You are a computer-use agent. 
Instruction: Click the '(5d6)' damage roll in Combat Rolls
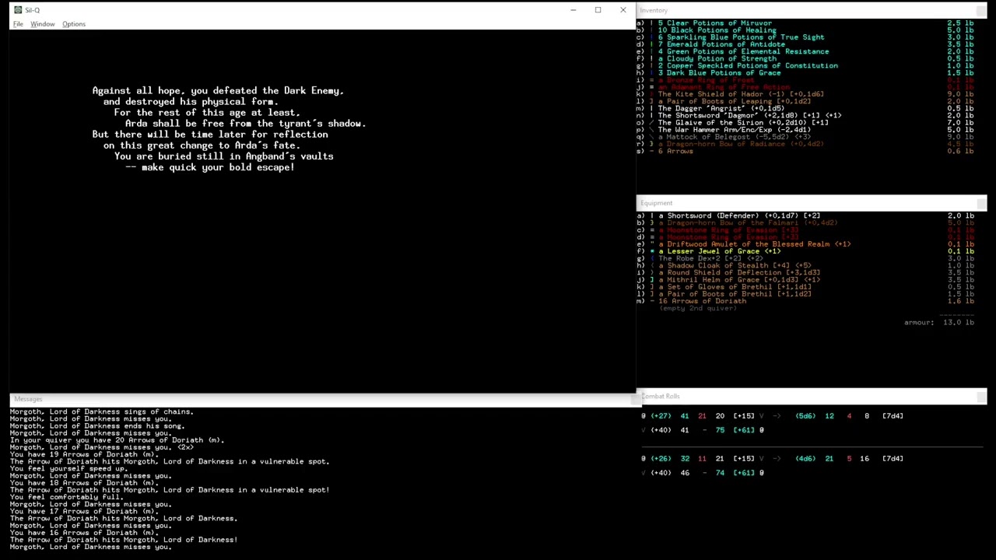805,416
